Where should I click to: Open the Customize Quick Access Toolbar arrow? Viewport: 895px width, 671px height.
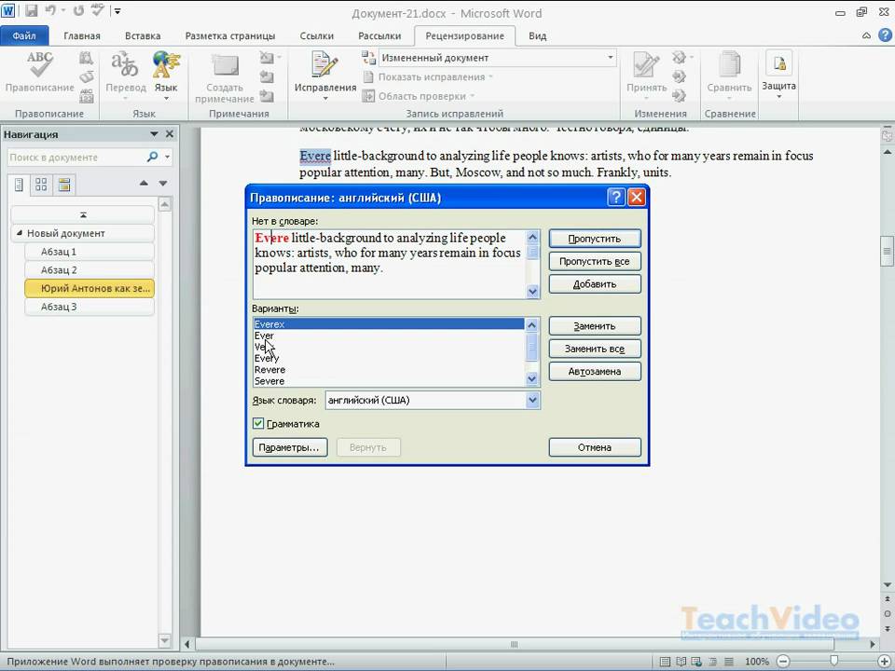tap(117, 11)
